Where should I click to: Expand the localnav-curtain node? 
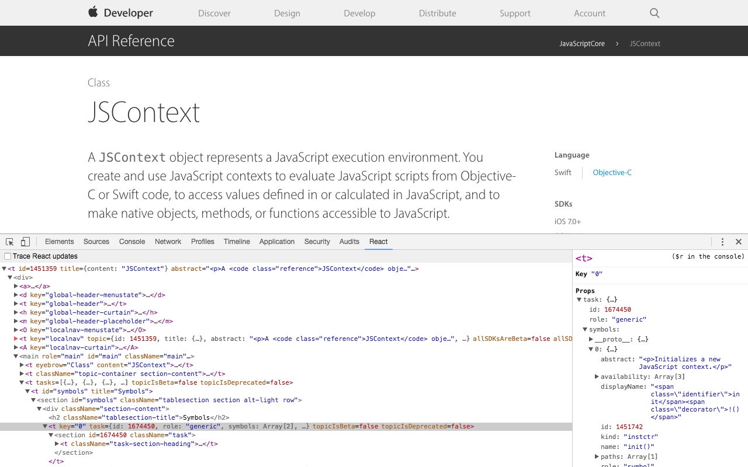[16, 348]
